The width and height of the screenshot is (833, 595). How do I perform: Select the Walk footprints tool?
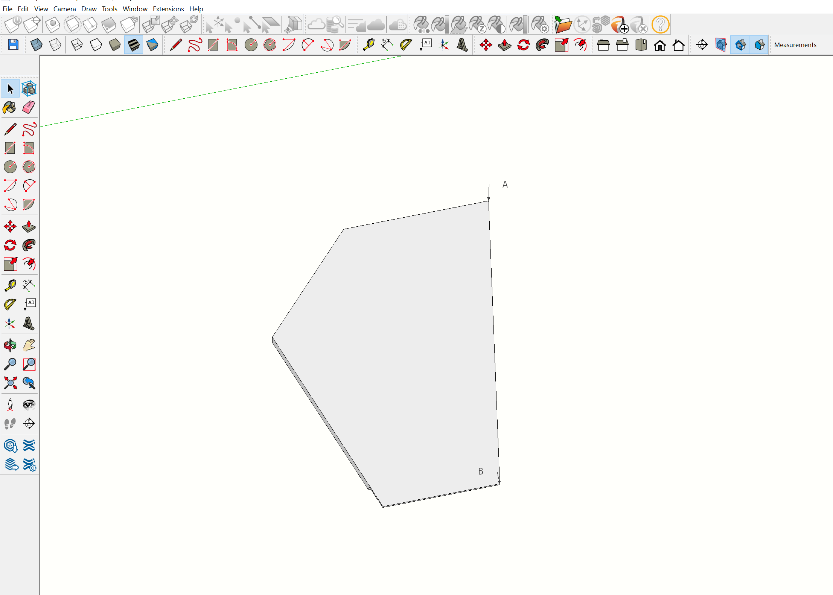pos(10,424)
